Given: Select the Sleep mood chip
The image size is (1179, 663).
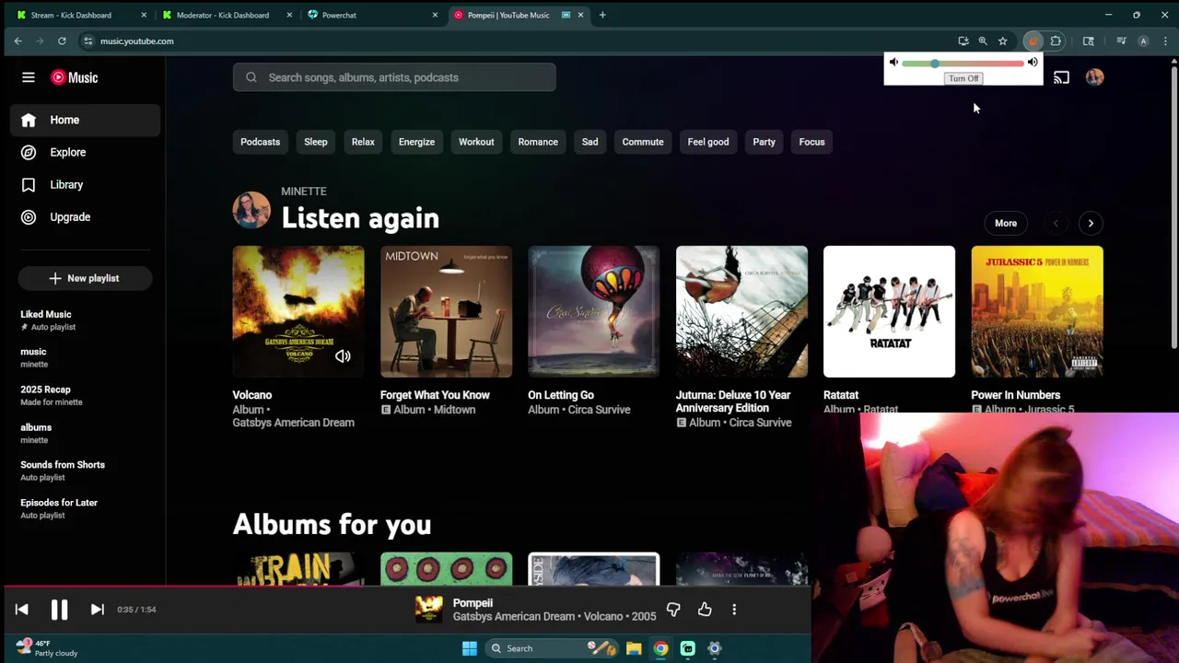Looking at the screenshot, I should [316, 142].
